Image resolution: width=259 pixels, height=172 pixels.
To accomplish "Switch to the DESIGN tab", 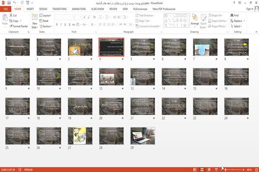I will click(43, 9).
